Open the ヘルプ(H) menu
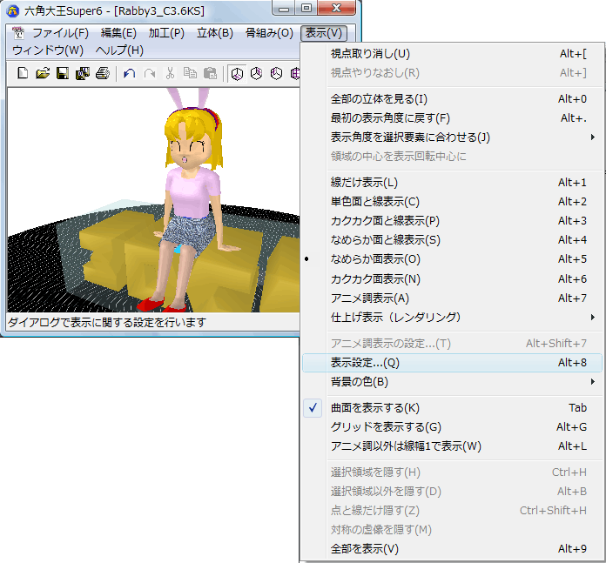The width and height of the screenshot is (606, 563). point(119,50)
